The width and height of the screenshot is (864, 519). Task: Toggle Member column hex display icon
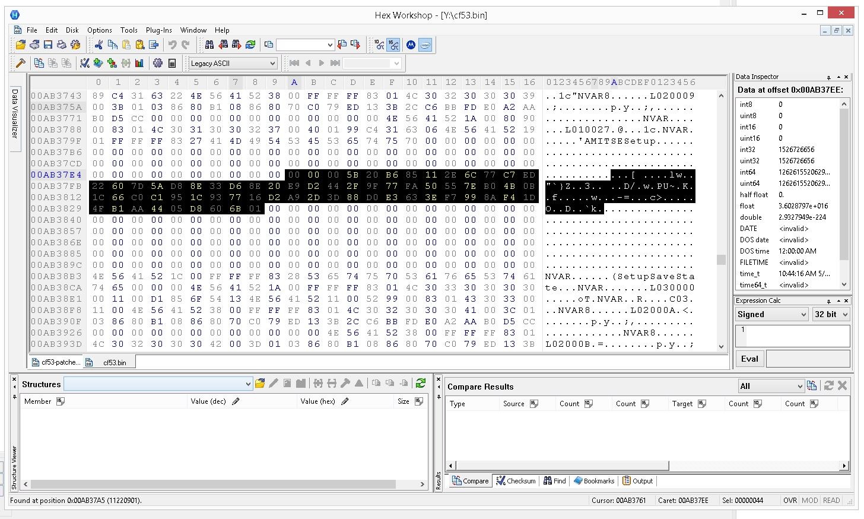click(60, 401)
